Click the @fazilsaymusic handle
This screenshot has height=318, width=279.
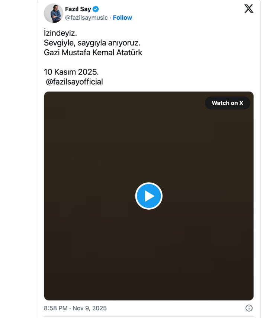(x=86, y=17)
